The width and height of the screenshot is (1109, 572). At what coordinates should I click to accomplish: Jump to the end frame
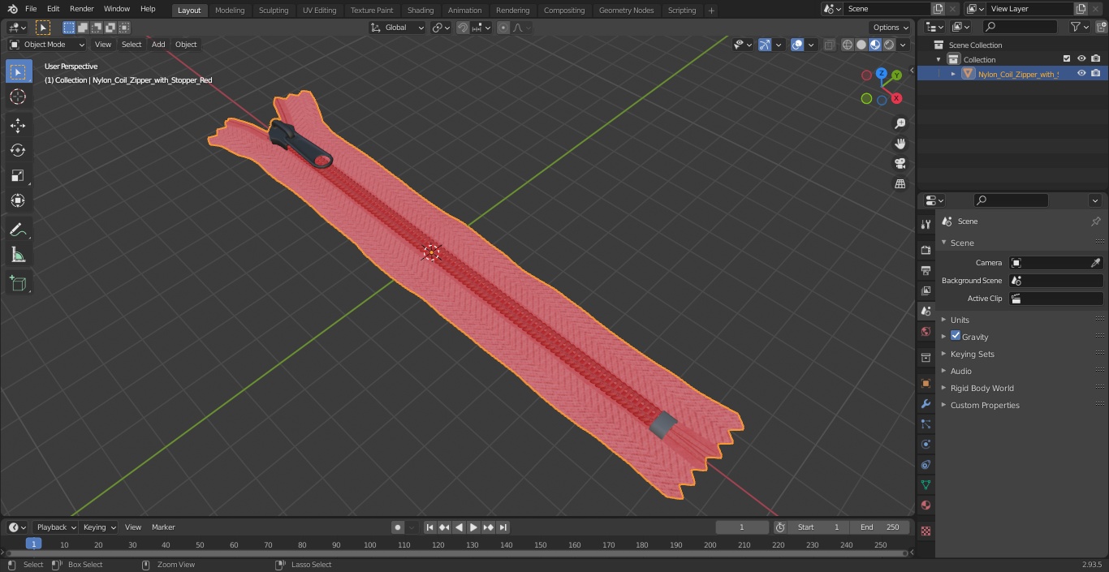click(x=503, y=527)
